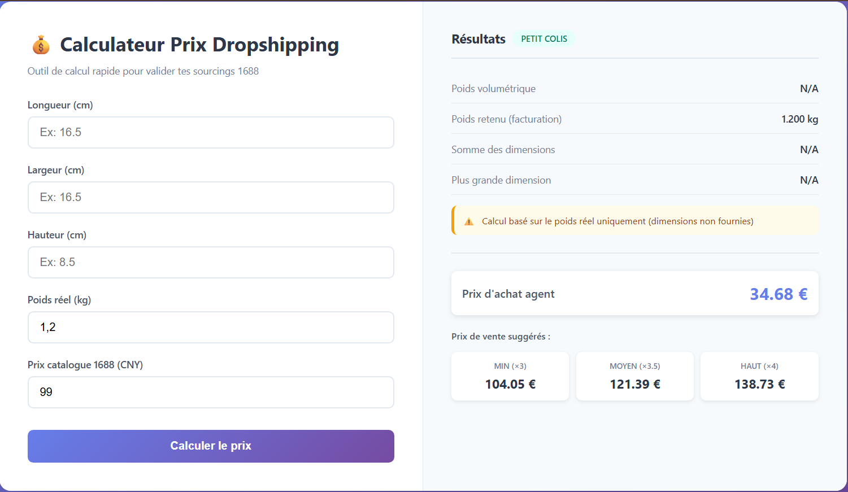Click the warning triangle icon in notice
848x492 pixels.
tap(469, 221)
